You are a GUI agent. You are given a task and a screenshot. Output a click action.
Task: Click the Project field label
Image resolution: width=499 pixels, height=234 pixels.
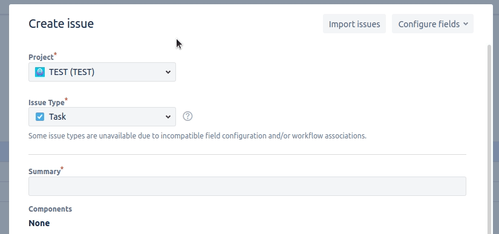41,57
